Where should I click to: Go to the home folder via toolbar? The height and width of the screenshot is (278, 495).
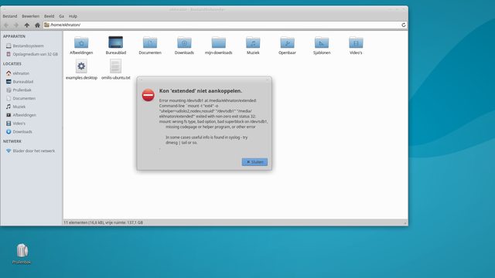pos(37,25)
